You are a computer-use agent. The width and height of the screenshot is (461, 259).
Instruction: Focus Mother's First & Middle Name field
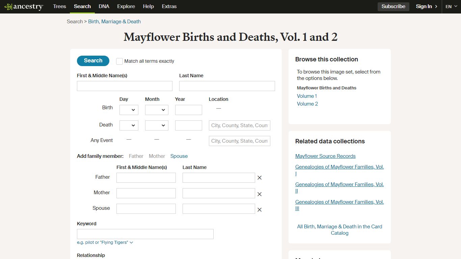coord(146,193)
